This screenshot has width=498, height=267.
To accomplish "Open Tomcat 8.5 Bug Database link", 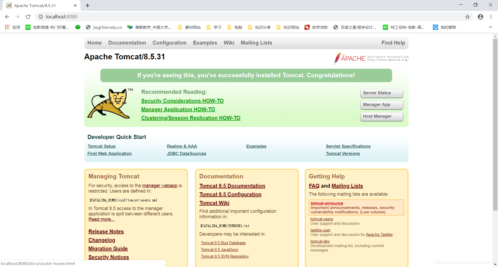I will coord(223,243).
